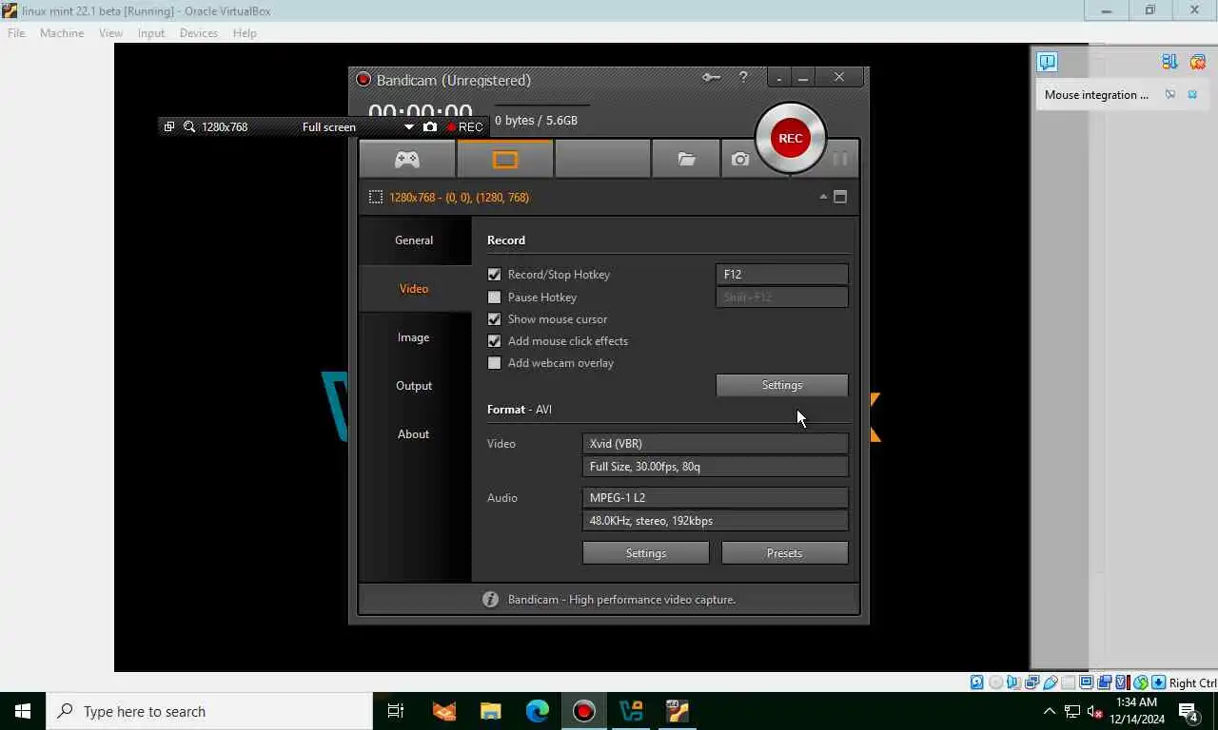Click the Full Size, 30.00fps, 80q field

pos(716,467)
